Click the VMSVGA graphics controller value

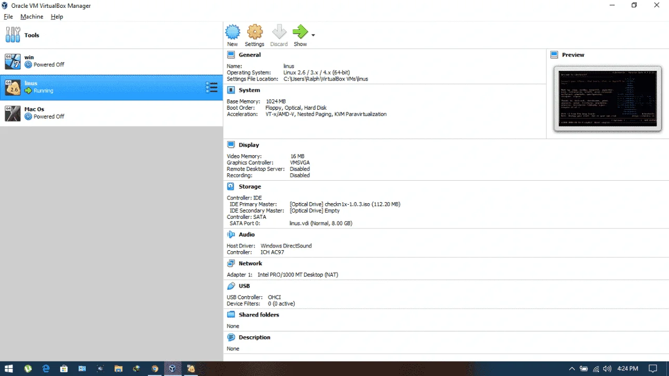[300, 162]
